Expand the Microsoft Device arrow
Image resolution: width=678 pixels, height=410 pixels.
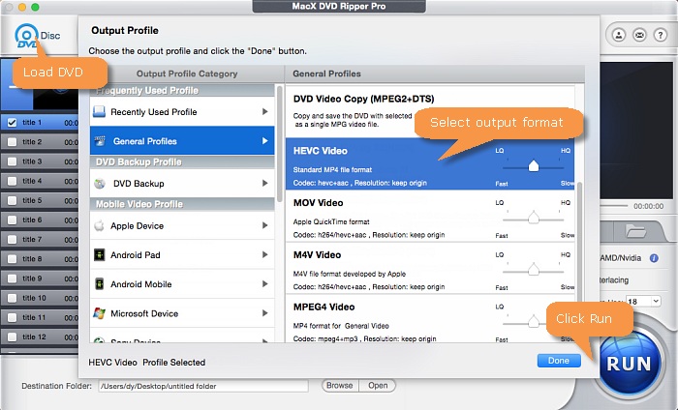(x=264, y=313)
